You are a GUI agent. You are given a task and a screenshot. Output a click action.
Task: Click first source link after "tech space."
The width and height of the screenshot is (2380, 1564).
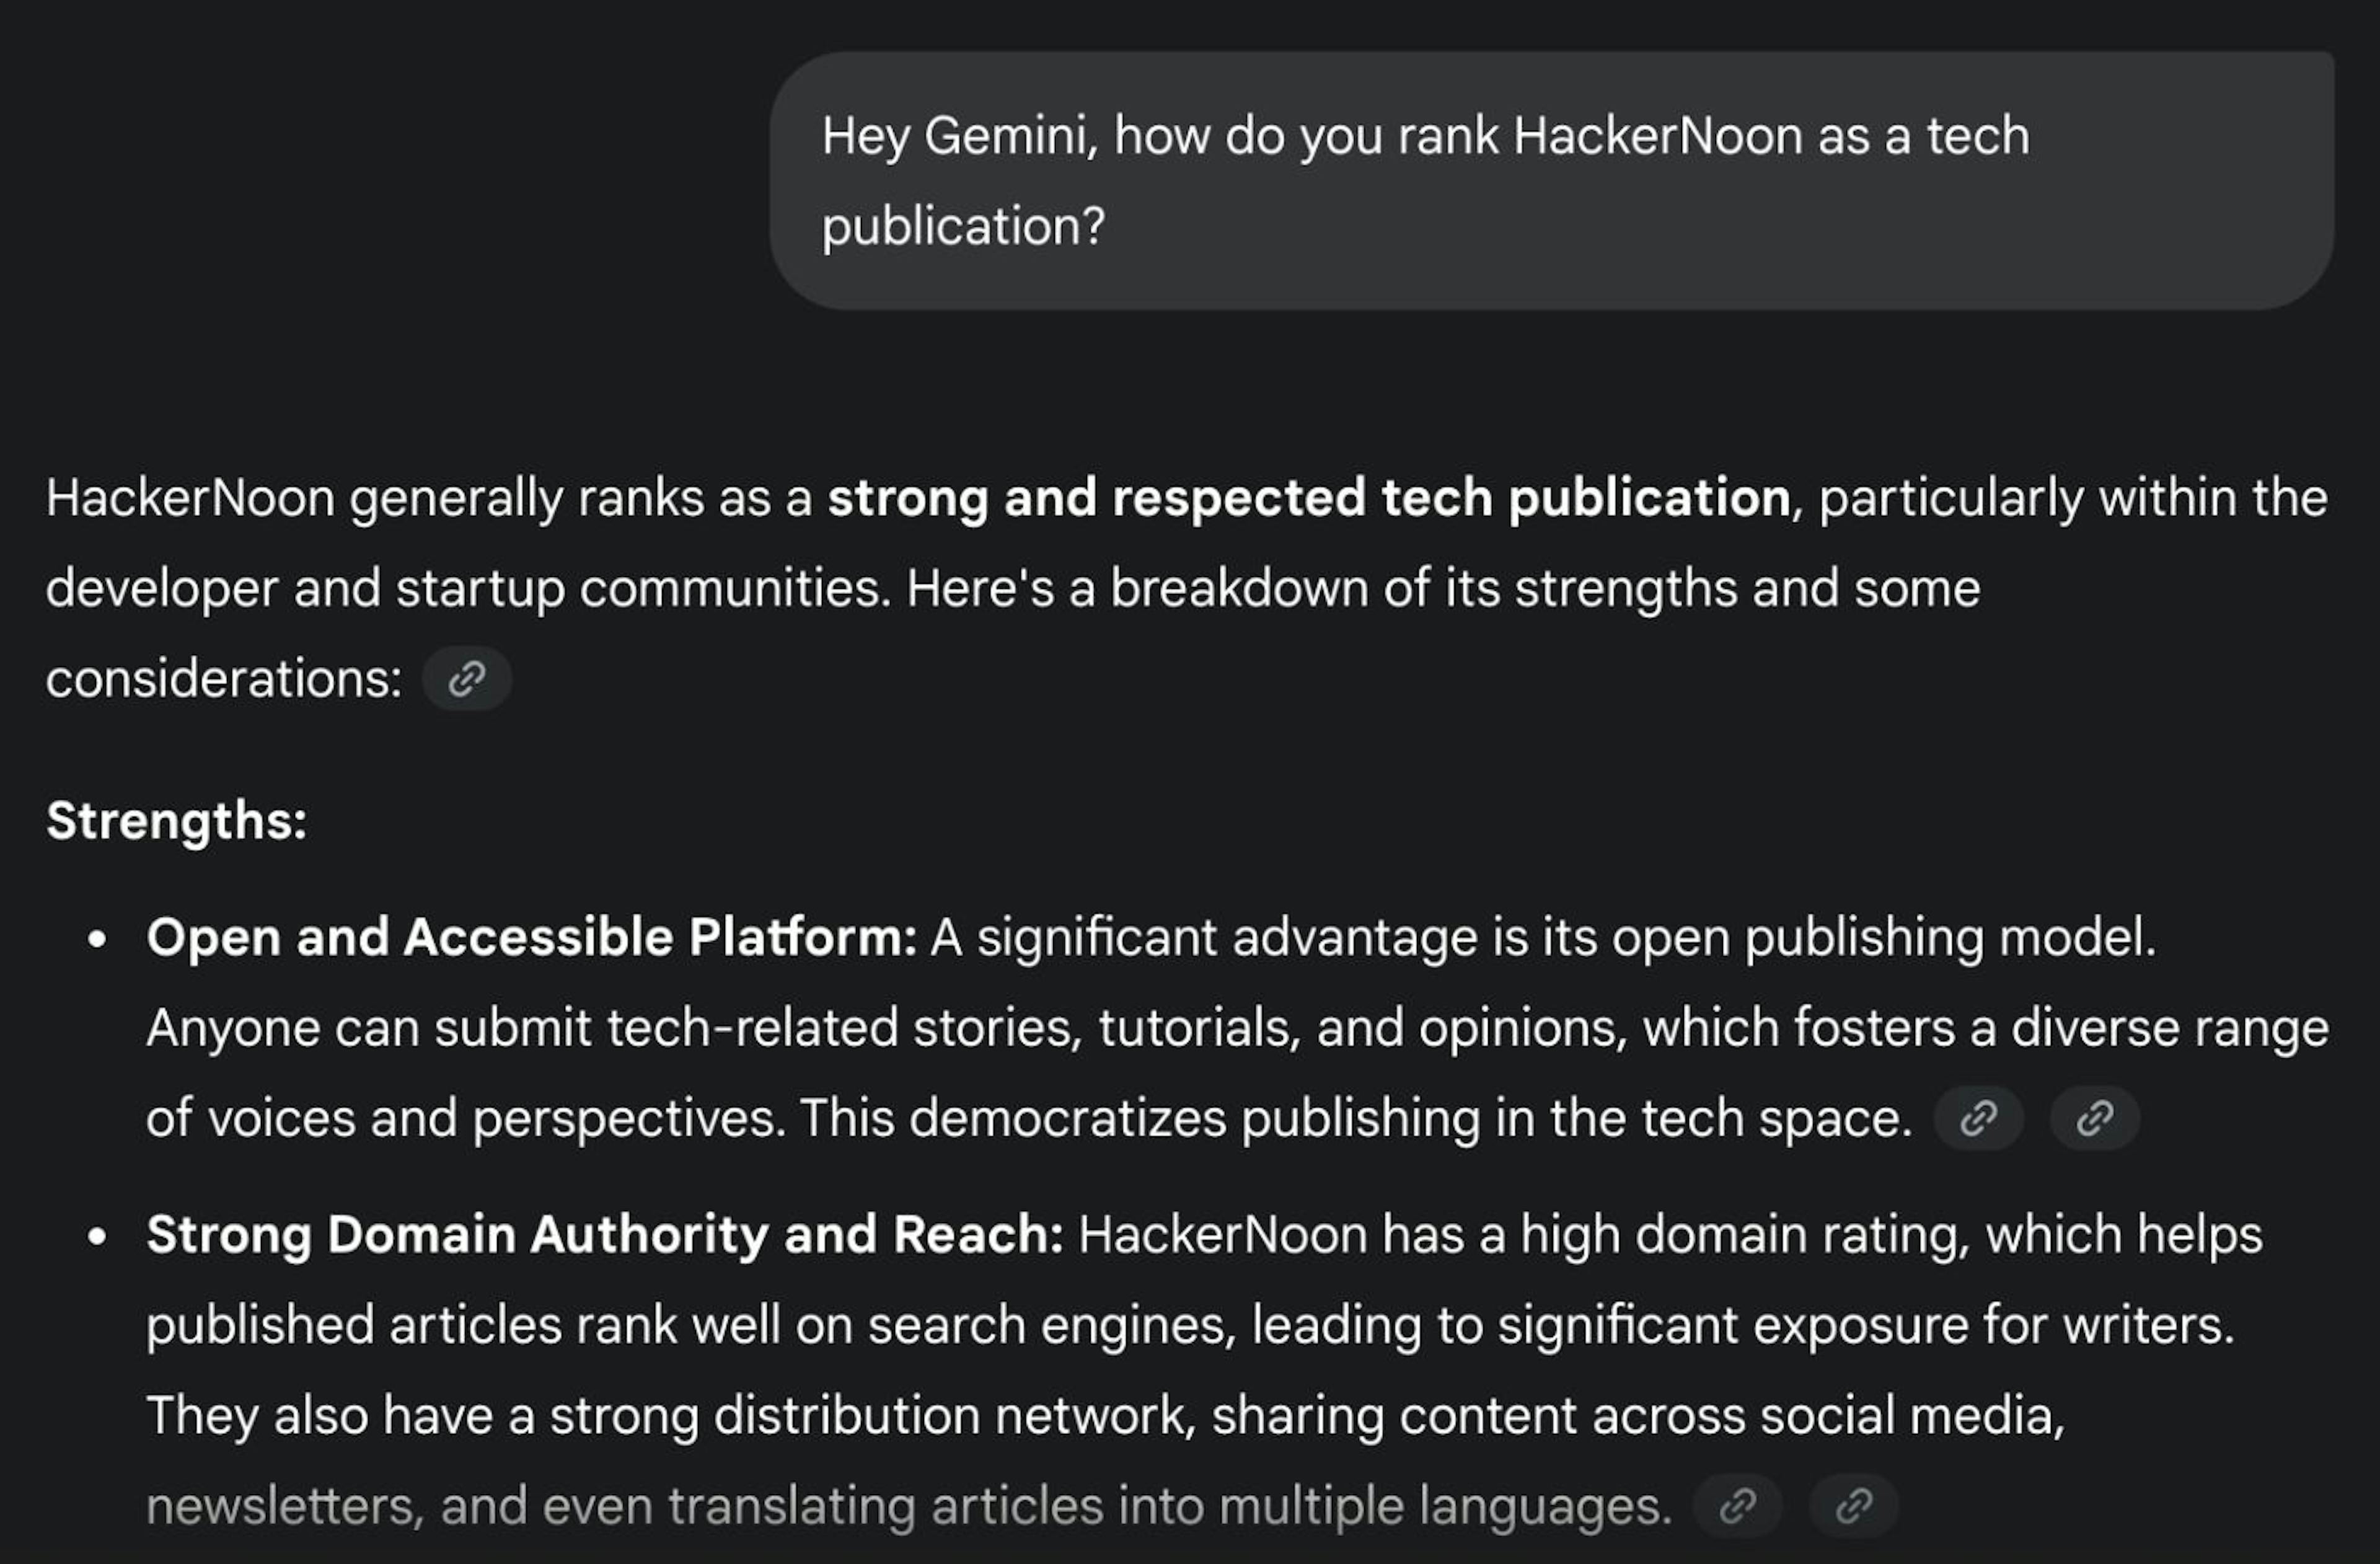click(x=1978, y=1118)
